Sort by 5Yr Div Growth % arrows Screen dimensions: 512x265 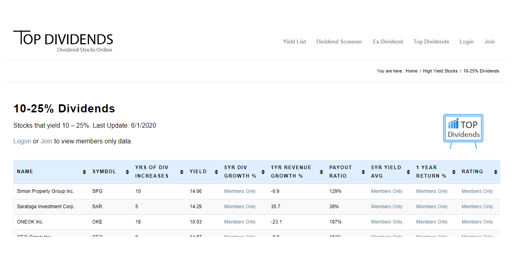click(263, 172)
